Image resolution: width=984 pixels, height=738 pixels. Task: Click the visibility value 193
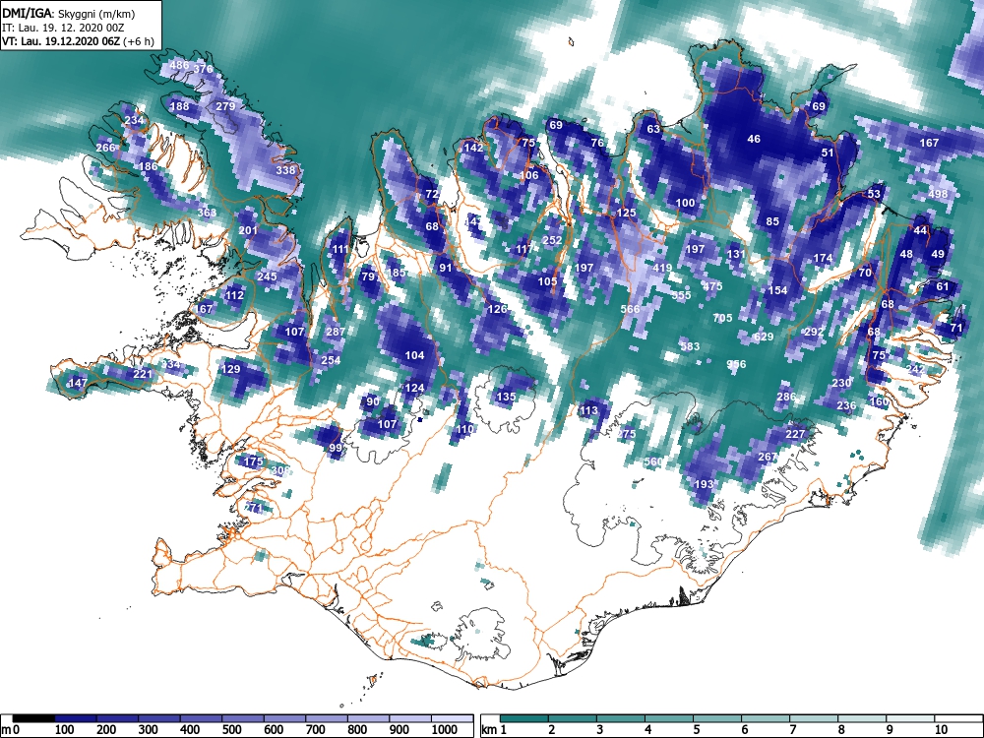[x=705, y=484]
